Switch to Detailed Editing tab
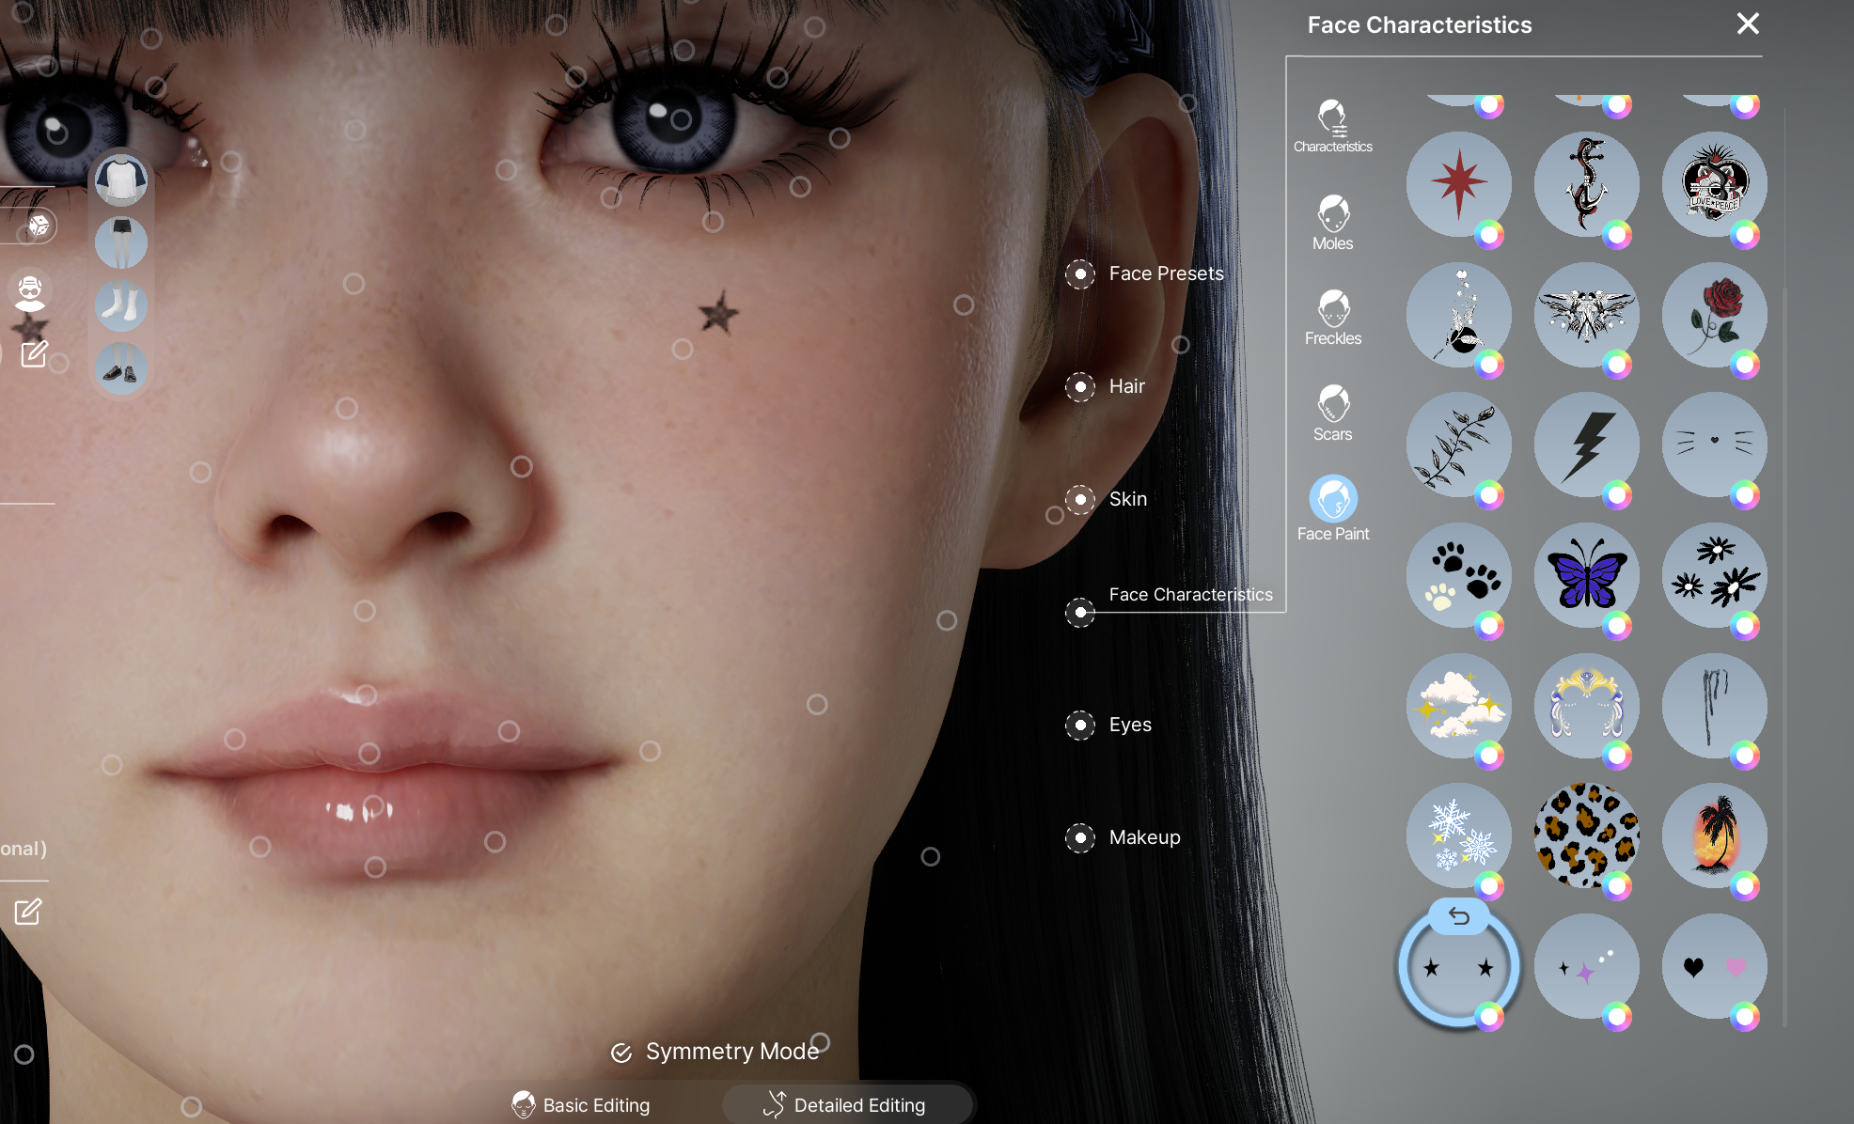1854x1124 pixels. pos(845,1104)
